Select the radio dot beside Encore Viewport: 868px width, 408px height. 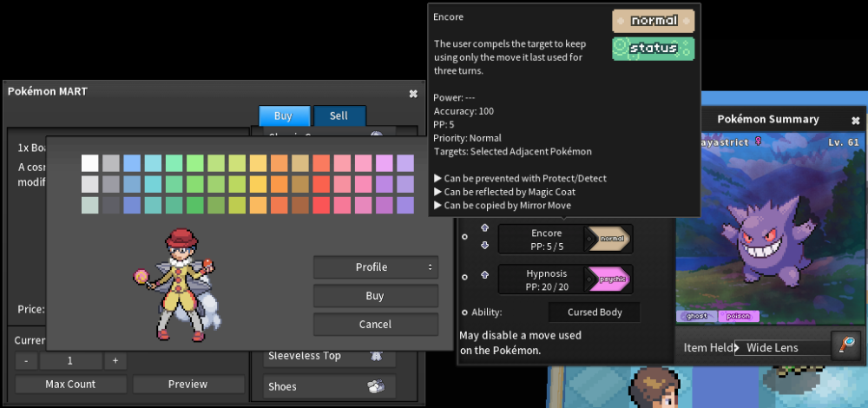(x=464, y=236)
